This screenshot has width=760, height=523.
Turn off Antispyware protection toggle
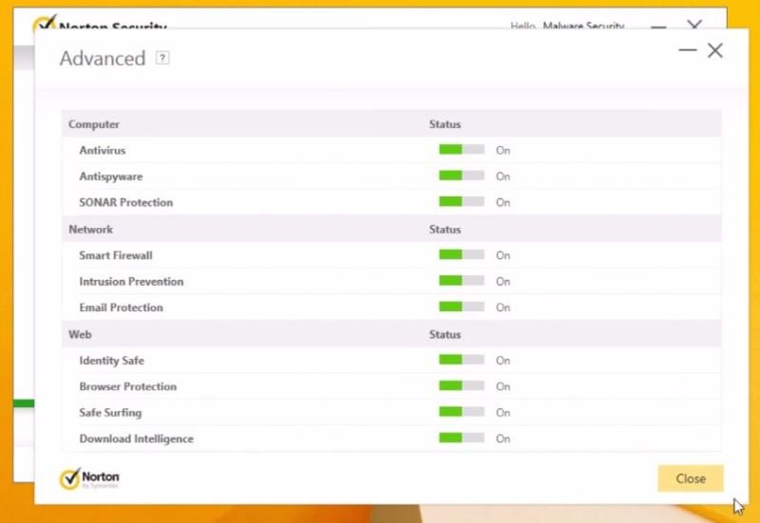(x=461, y=177)
